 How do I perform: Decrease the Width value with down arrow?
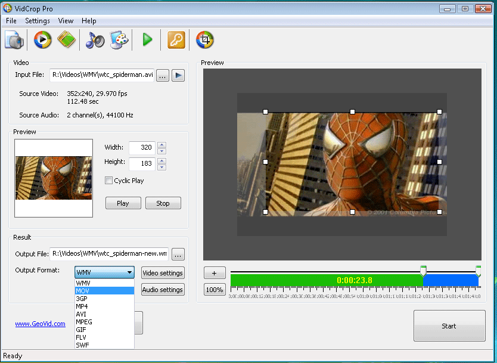coord(161,151)
